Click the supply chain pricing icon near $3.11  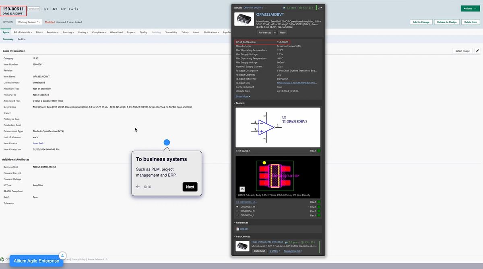tap(300, 7)
